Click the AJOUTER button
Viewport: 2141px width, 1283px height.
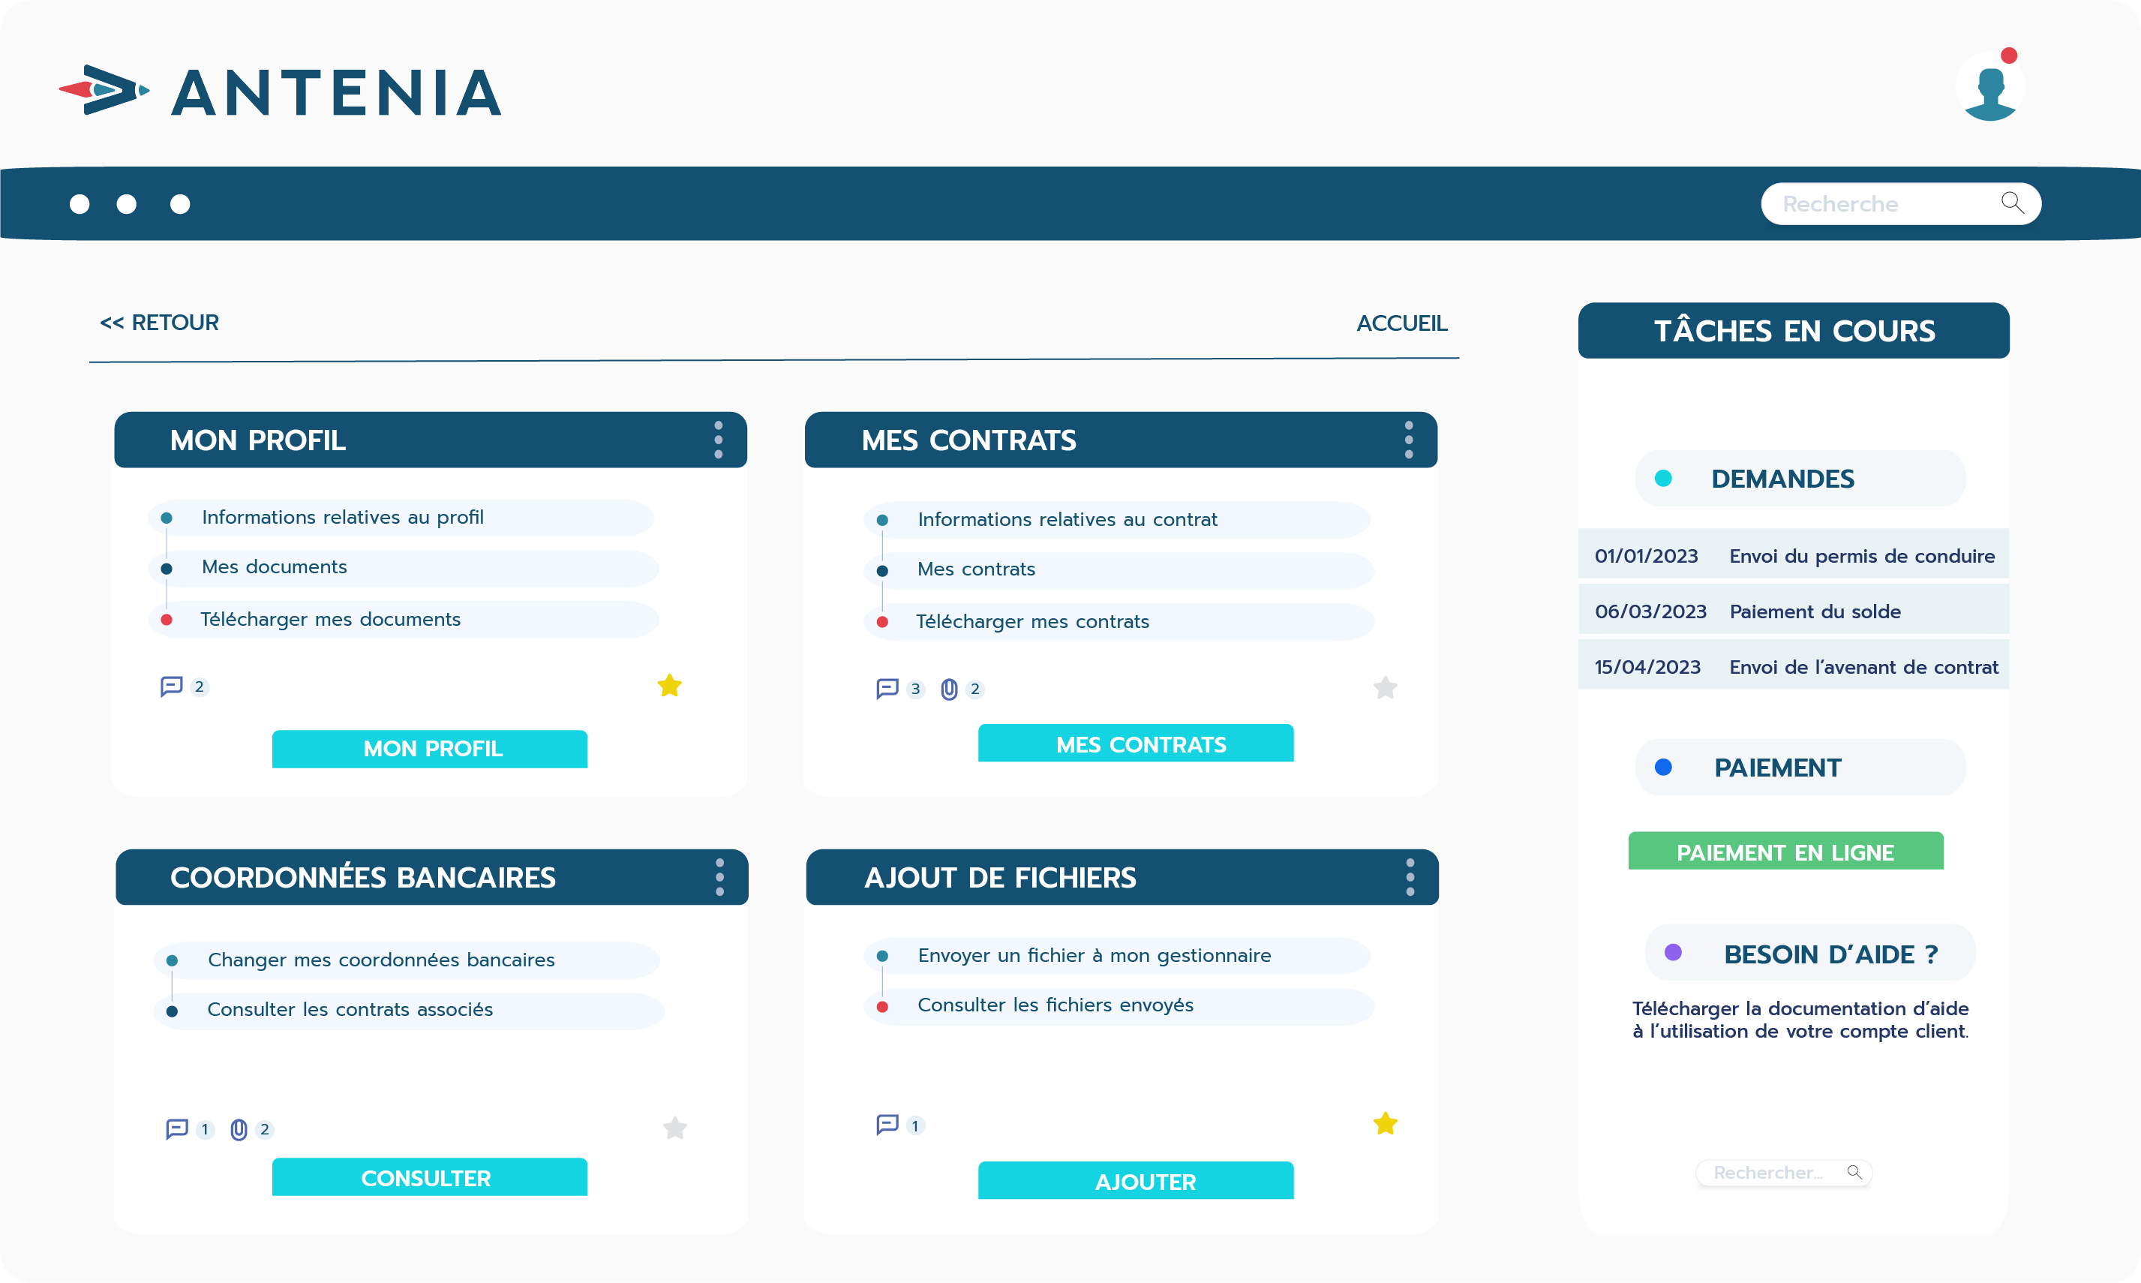(x=1136, y=1180)
